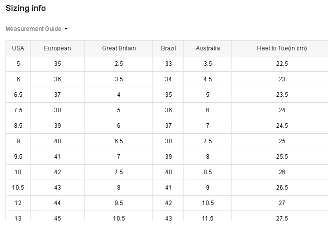Select USA size 10.5 cell
This screenshot has height=227, width=328.
tap(18, 188)
